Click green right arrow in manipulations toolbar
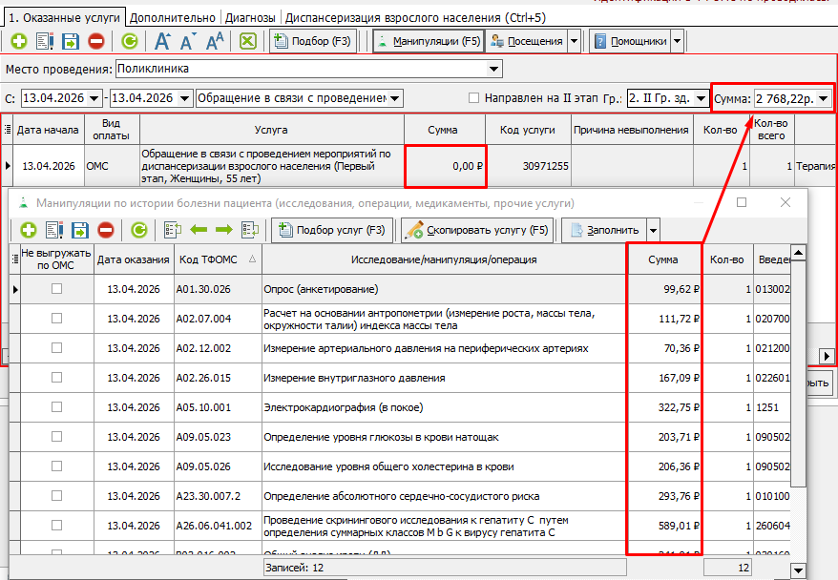838x580 pixels. point(223,230)
